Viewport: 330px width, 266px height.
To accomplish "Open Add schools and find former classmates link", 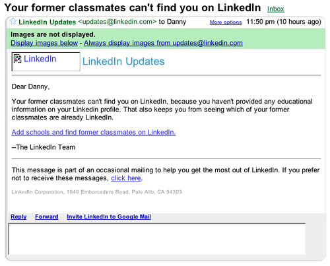I will [x=94, y=132].
